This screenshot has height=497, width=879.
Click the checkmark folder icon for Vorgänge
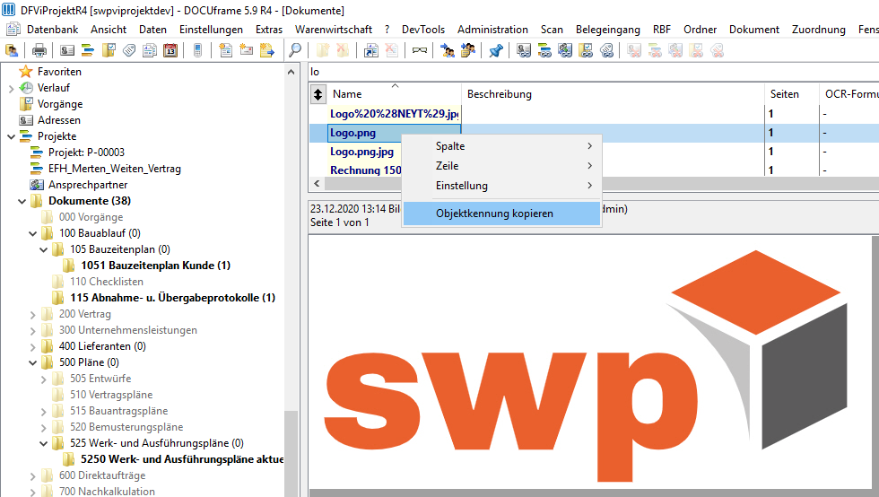click(109, 51)
